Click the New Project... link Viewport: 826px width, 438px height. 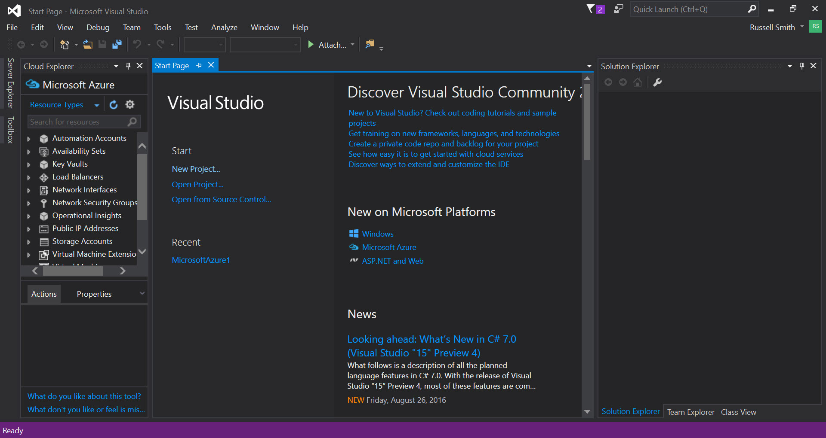click(x=196, y=169)
